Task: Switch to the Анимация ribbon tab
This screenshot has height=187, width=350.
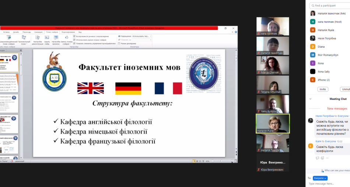Action: [38, 32]
